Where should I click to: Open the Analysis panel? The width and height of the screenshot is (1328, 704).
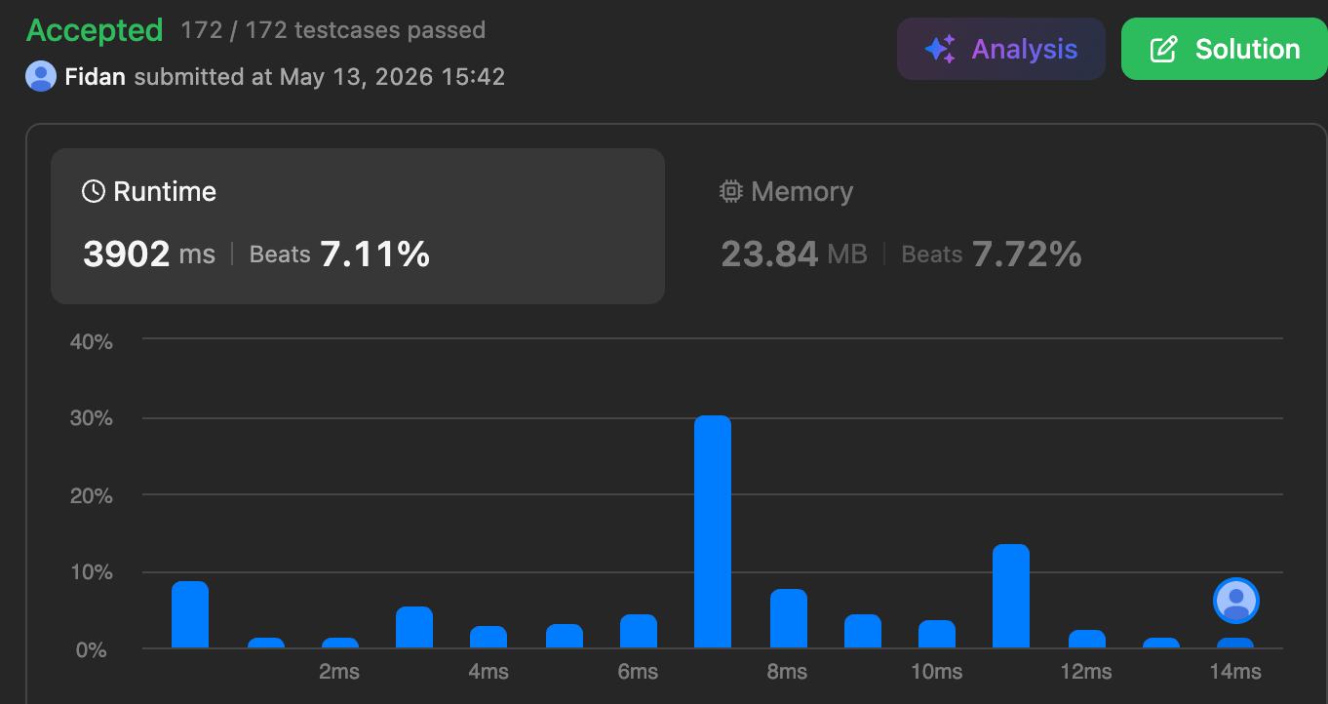tap(1001, 49)
